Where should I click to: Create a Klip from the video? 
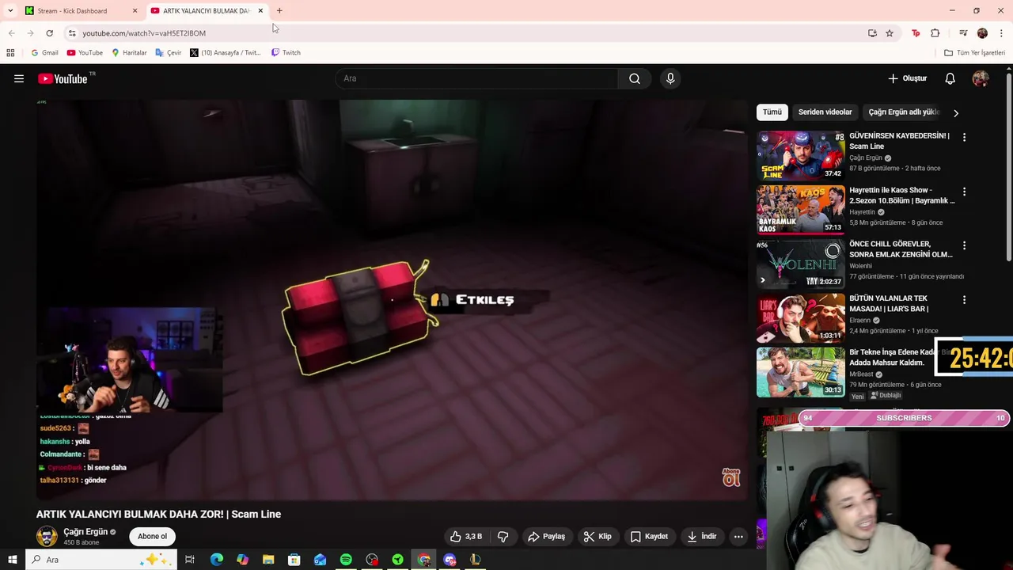point(598,537)
